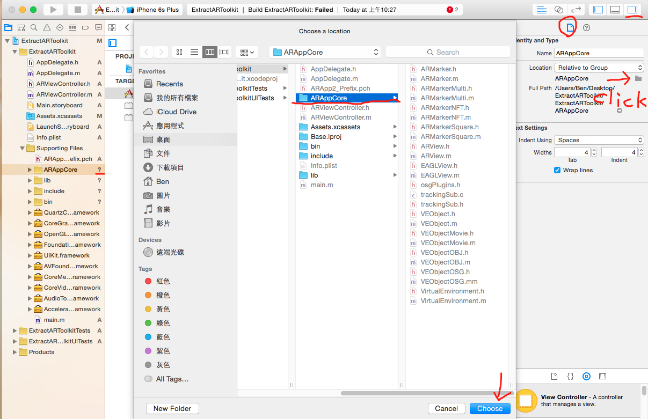Image resolution: width=648 pixels, height=419 pixels.
Task: Switch to list view in the chooser dialog
Action: coord(194,52)
